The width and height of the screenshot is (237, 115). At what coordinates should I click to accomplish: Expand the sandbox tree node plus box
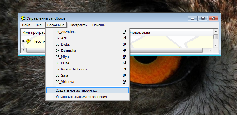23,41
